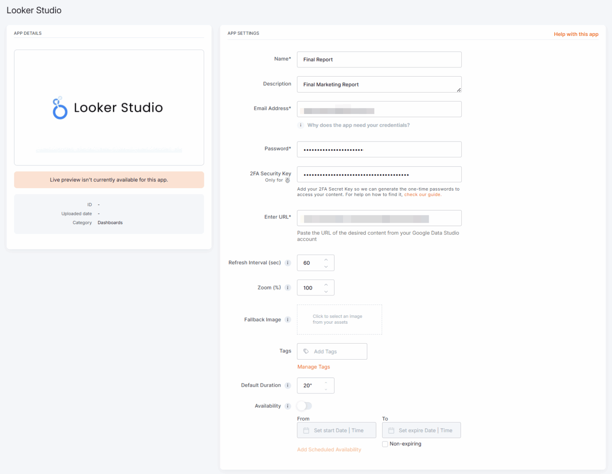Screen dimensions: 612x474
Task: Click the Refresh Interval value 60
Action: click(x=306, y=263)
